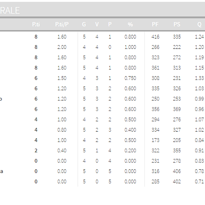Select the 1.33 quotient cell
The width and height of the screenshot is (205, 205).
(x=199, y=78)
